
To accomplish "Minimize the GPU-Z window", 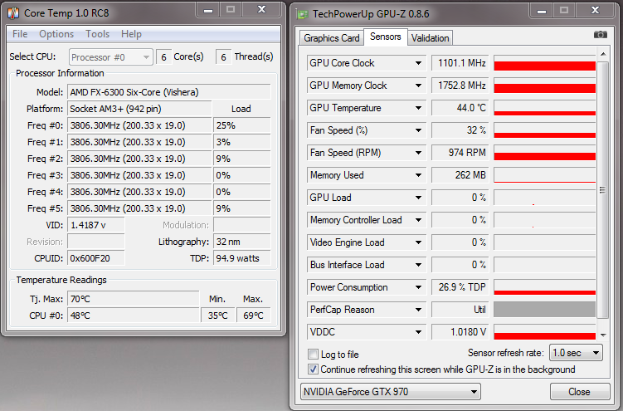I will [x=541, y=11].
